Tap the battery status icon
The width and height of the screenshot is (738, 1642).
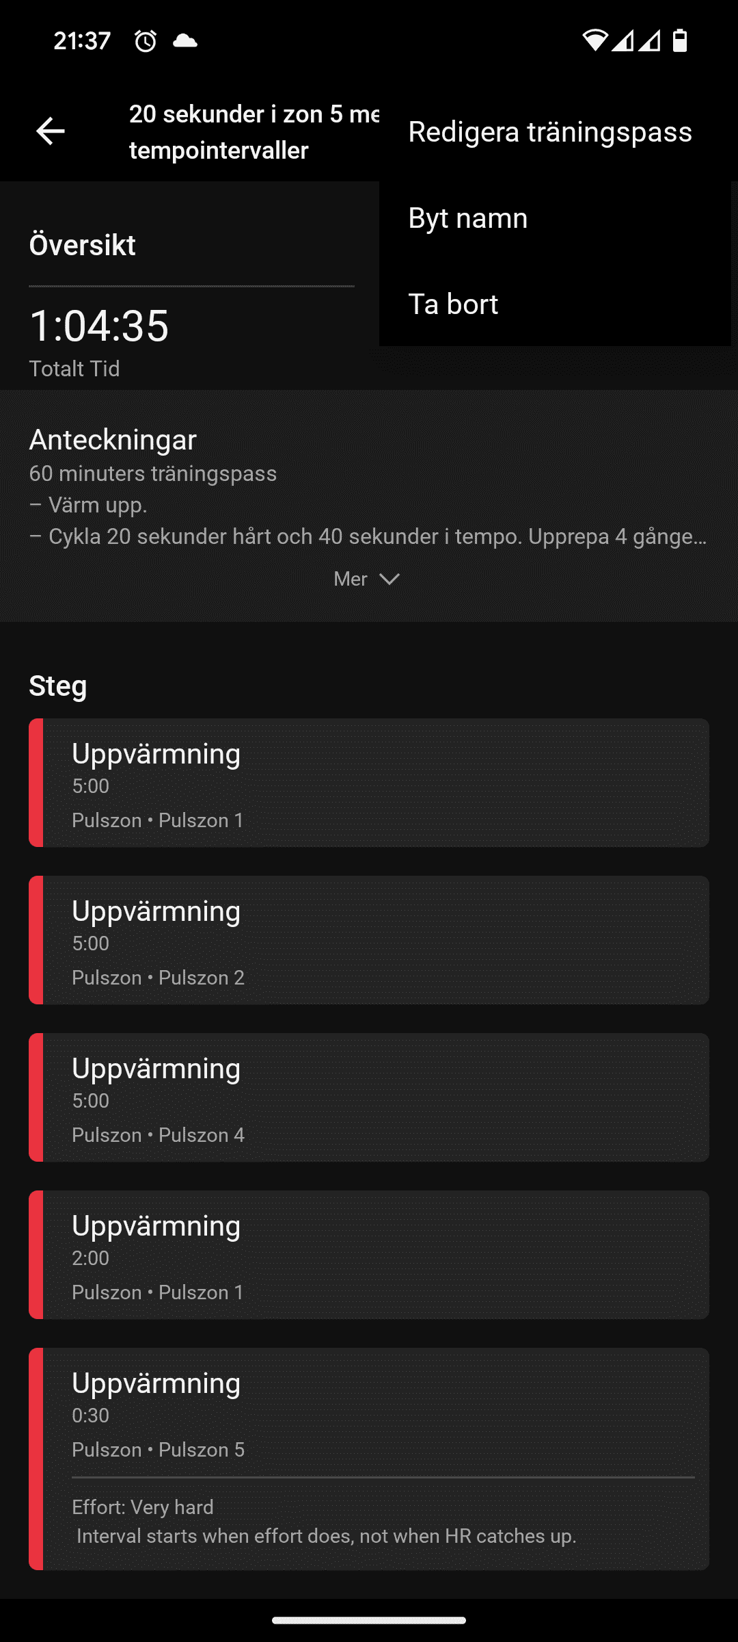(680, 41)
